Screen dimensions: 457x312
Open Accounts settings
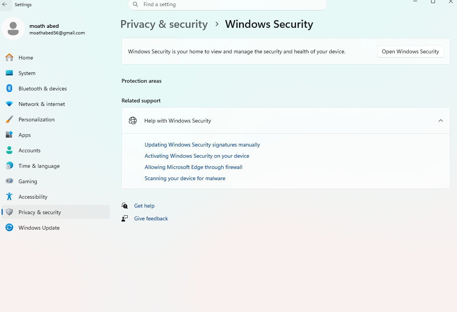(56, 150)
